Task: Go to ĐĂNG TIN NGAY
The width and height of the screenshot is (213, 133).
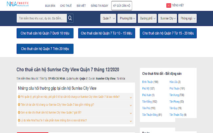Action: [100, 6]
